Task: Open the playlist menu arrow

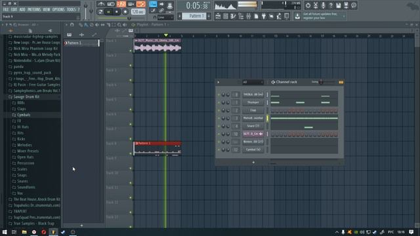Action: click(x=66, y=25)
